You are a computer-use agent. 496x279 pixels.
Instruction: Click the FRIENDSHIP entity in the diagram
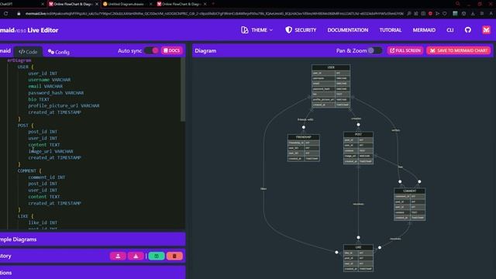(x=303, y=148)
